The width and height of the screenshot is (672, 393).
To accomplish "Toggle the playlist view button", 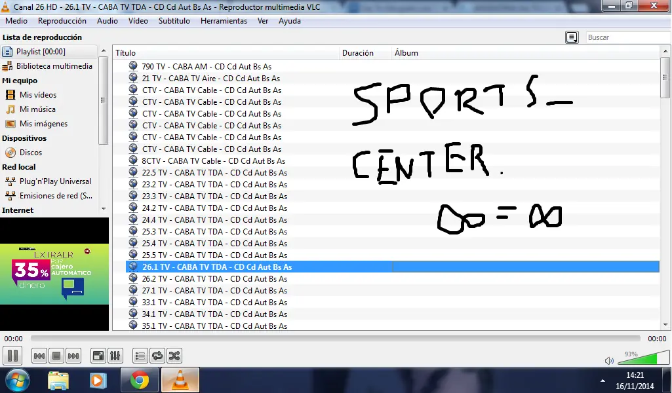I will tap(140, 356).
